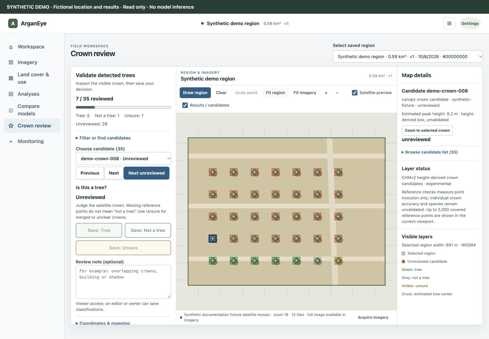Zoom in with the plus map control
The image size is (489, 339).
tap(326, 93)
